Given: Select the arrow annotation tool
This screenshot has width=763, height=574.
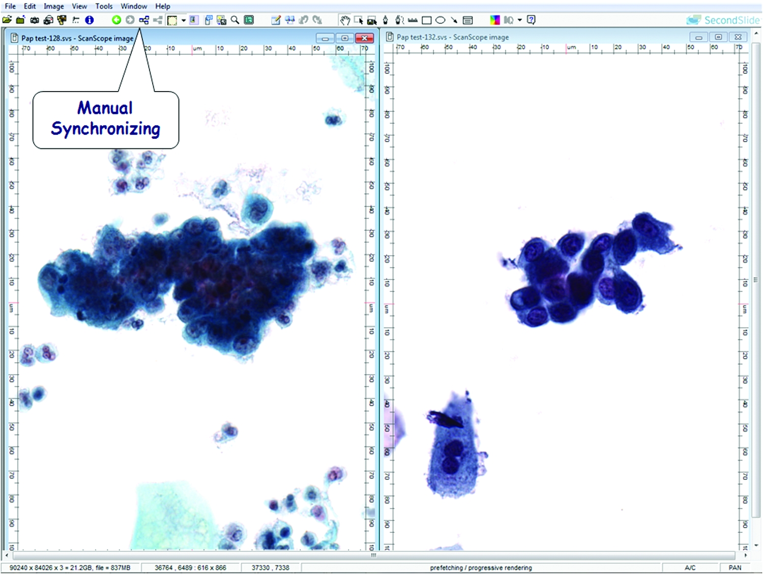Looking at the screenshot, I should (x=454, y=20).
